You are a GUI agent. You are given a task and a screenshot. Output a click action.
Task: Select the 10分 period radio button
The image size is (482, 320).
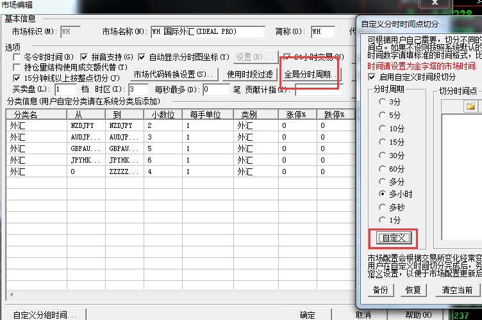click(x=382, y=128)
